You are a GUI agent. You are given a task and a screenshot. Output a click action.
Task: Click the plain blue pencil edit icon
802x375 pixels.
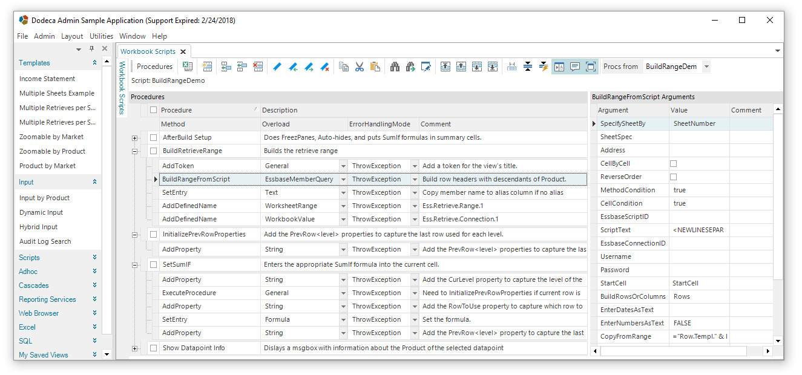[x=277, y=67]
